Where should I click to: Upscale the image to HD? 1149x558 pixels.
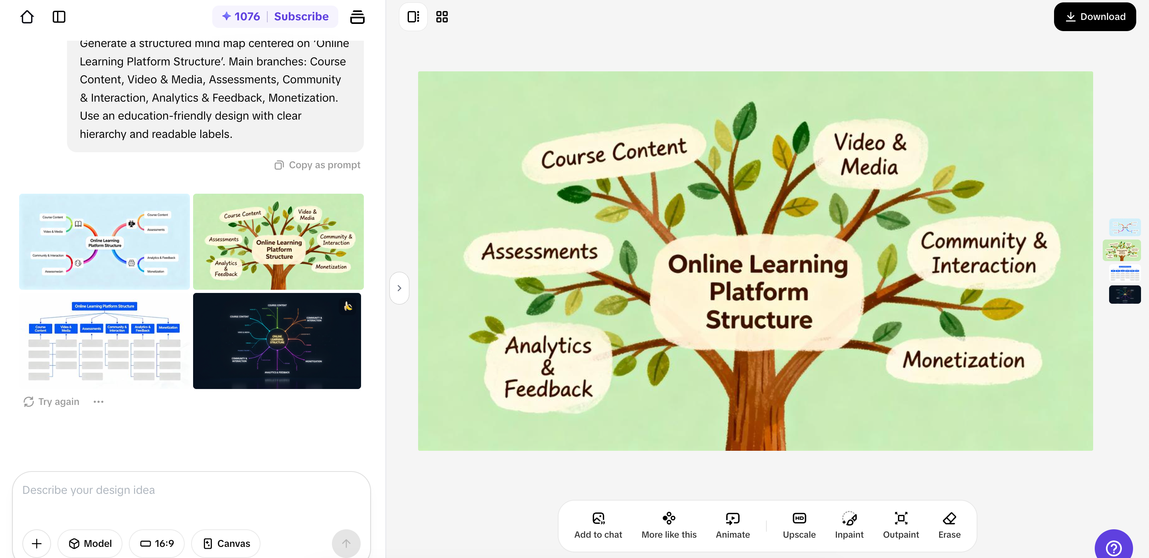click(x=799, y=525)
